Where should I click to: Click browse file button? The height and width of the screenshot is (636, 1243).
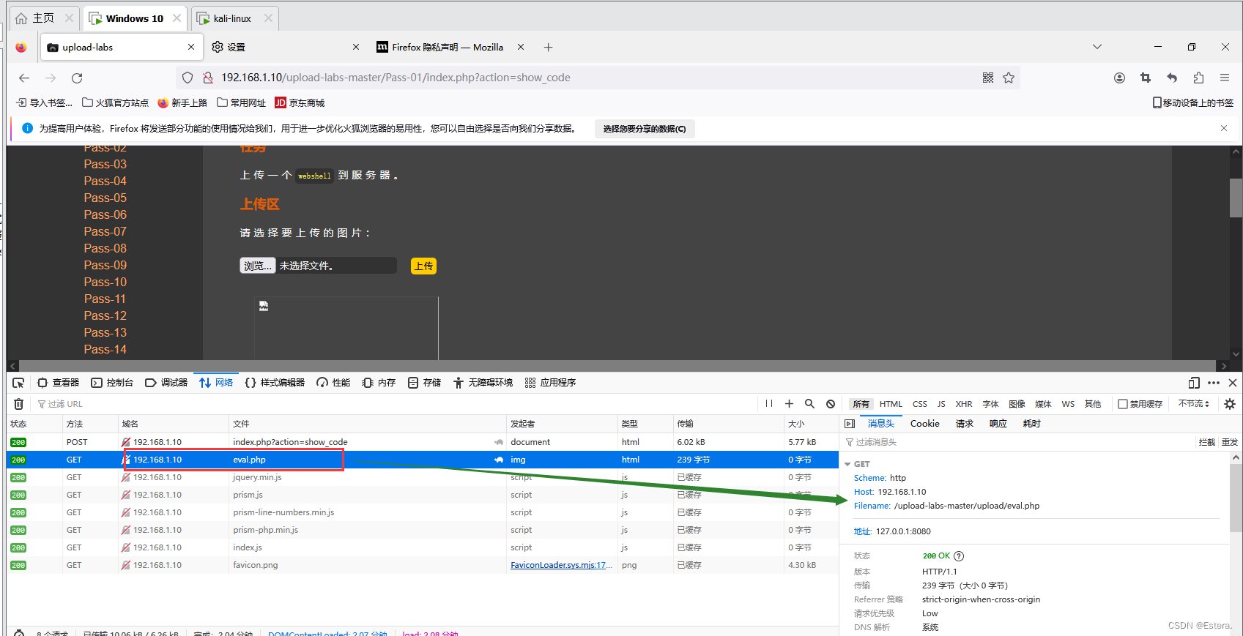click(258, 266)
